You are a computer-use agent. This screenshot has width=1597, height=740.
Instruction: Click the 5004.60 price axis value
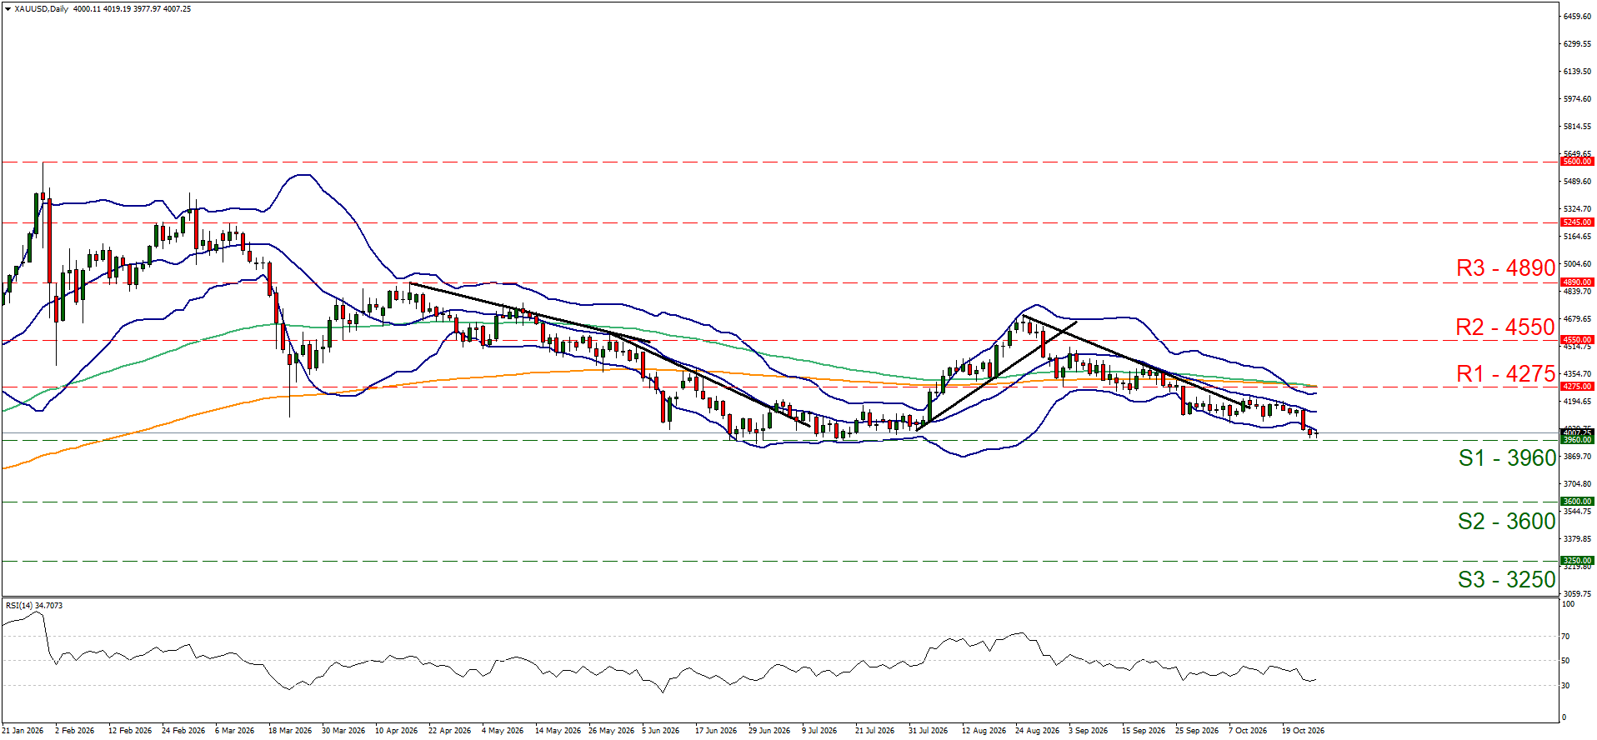coord(1575,264)
